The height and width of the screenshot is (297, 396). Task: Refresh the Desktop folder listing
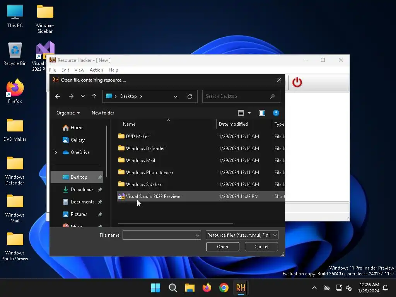coord(190,96)
